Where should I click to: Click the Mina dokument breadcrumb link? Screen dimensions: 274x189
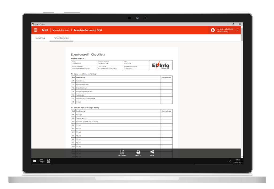click(x=61, y=30)
